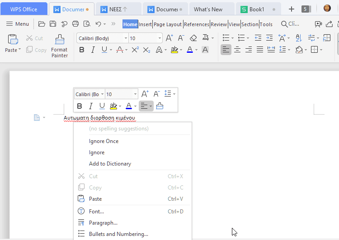Toggle Underline in the ribbon
This screenshot has width=339, height=240.
click(104, 50)
